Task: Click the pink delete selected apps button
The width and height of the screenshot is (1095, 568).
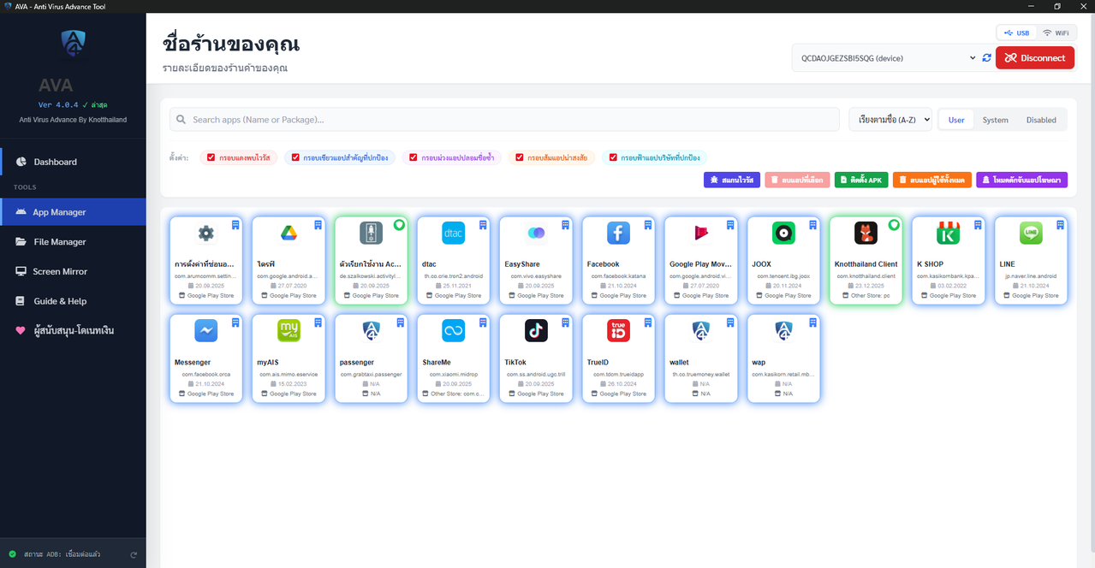Action: (797, 180)
